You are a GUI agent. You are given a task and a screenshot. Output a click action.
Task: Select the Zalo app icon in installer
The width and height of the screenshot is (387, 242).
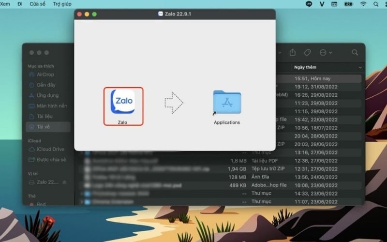[123, 102]
